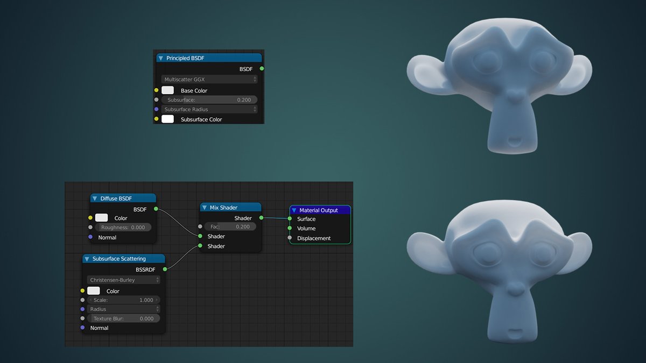Open the Christensen-Burley falloff dropdown
The width and height of the screenshot is (646, 363).
123,280
